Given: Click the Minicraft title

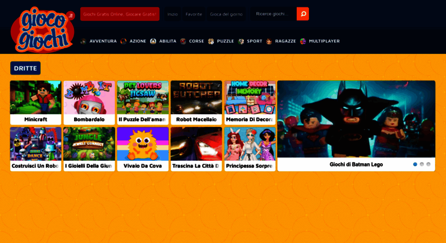Looking at the screenshot, I should click(36, 119).
